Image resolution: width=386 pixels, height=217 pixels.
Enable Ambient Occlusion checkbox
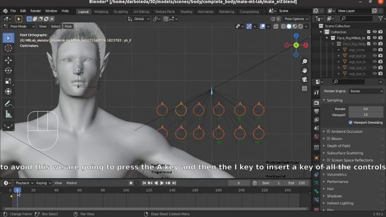point(328,131)
